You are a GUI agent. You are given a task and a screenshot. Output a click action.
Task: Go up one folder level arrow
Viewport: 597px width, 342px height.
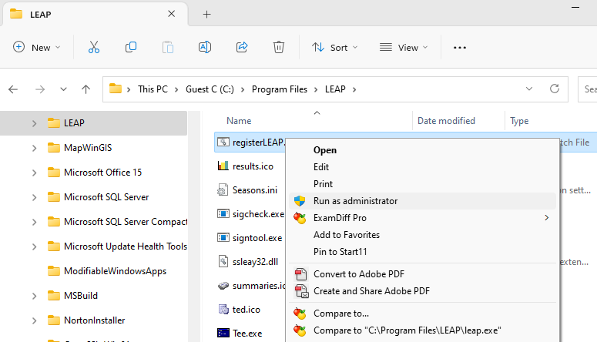(x=86, y=89)
